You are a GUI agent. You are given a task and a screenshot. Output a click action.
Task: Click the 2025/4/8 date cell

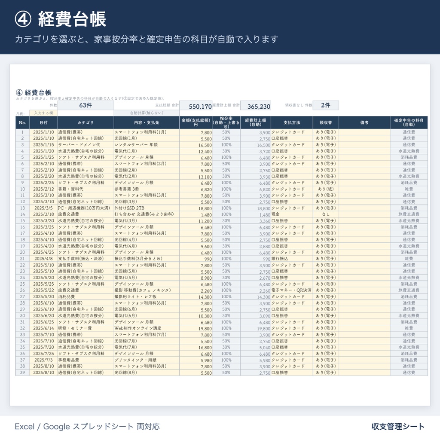43,259
